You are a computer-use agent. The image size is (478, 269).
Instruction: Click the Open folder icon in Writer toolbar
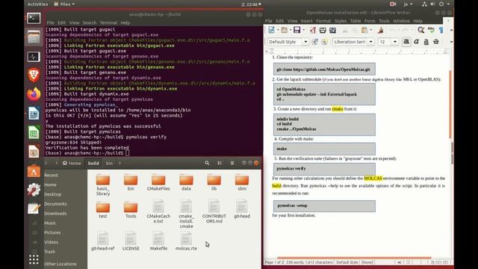click(284, 30)
